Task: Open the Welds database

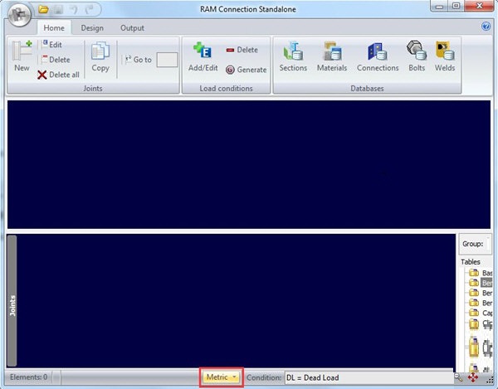Action: 445,56
